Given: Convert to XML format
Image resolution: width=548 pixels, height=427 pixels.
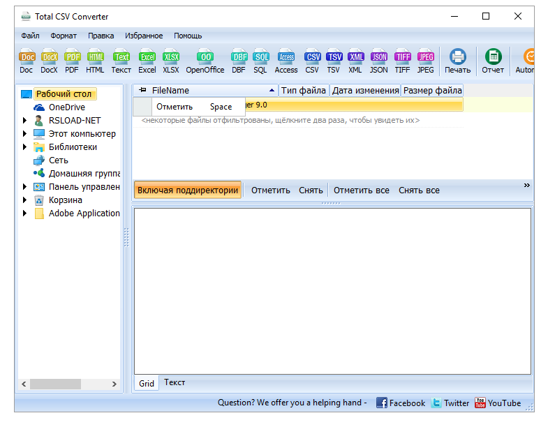Looking at the screenshot, I should 355,61.
